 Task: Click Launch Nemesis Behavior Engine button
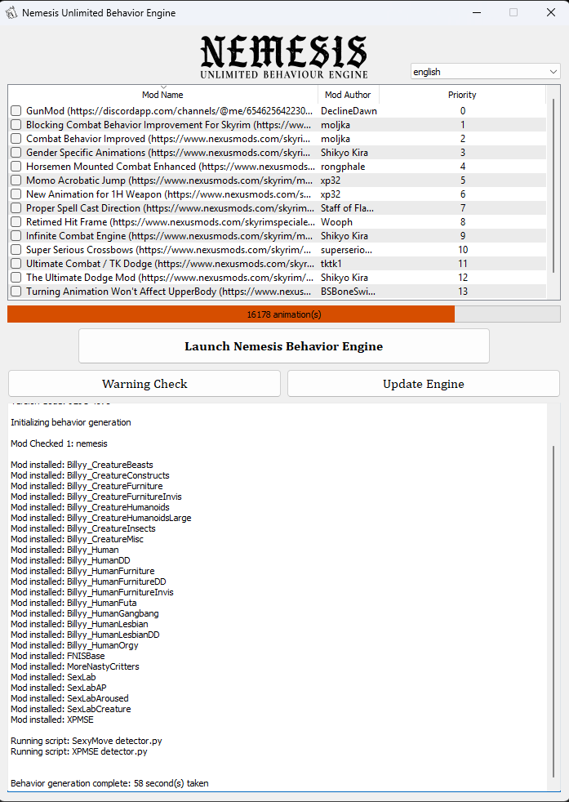284,346
